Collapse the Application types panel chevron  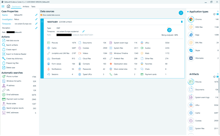(x=218, y=11)
